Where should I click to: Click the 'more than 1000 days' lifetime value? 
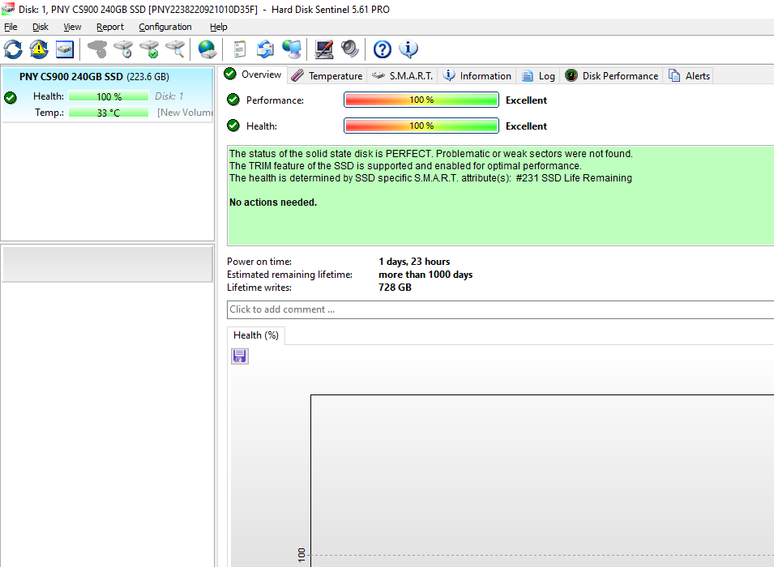(425, 275)
